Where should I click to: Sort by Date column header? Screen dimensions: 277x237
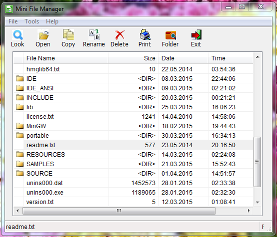(183, 58)
